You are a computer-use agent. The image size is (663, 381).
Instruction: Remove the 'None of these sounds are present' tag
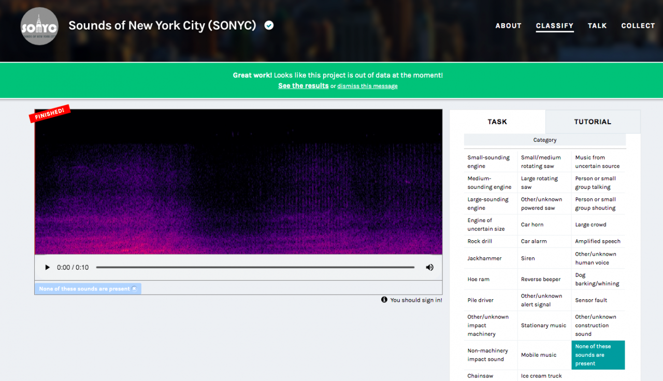[134, 289]
